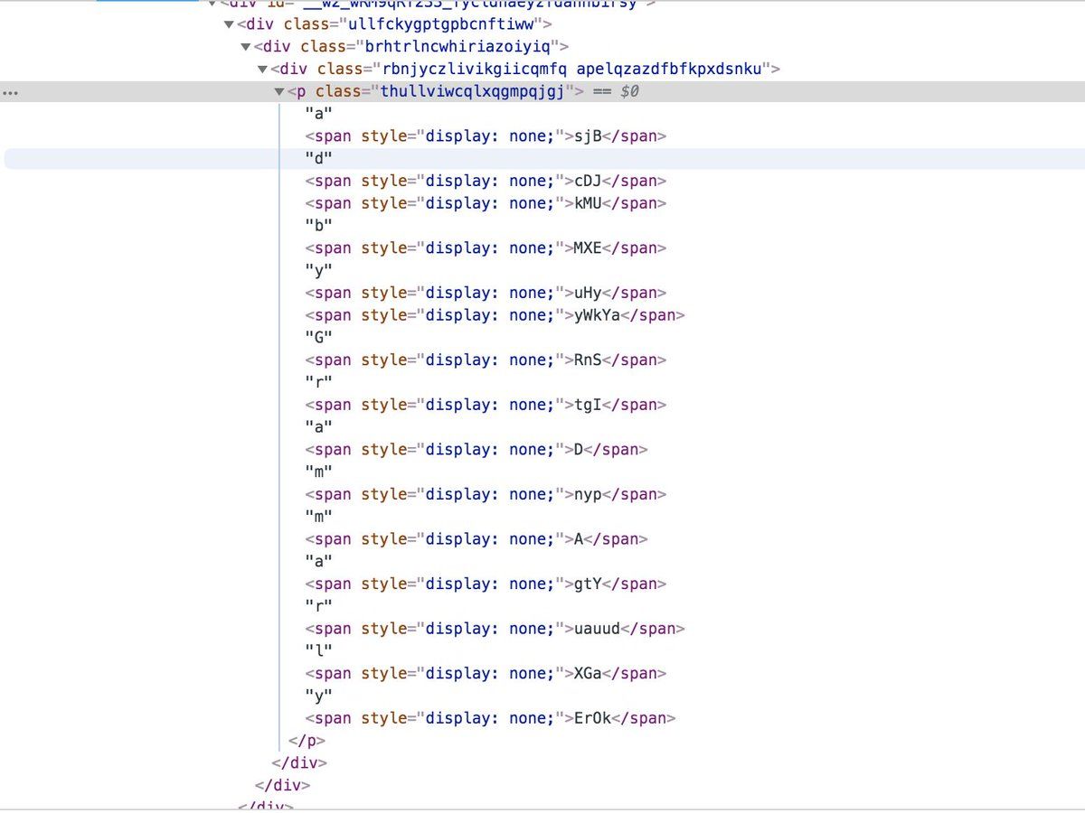Collapse the div with class ullfckygptgpbcnftiww
1085x813 pixels.
(230, 24)
